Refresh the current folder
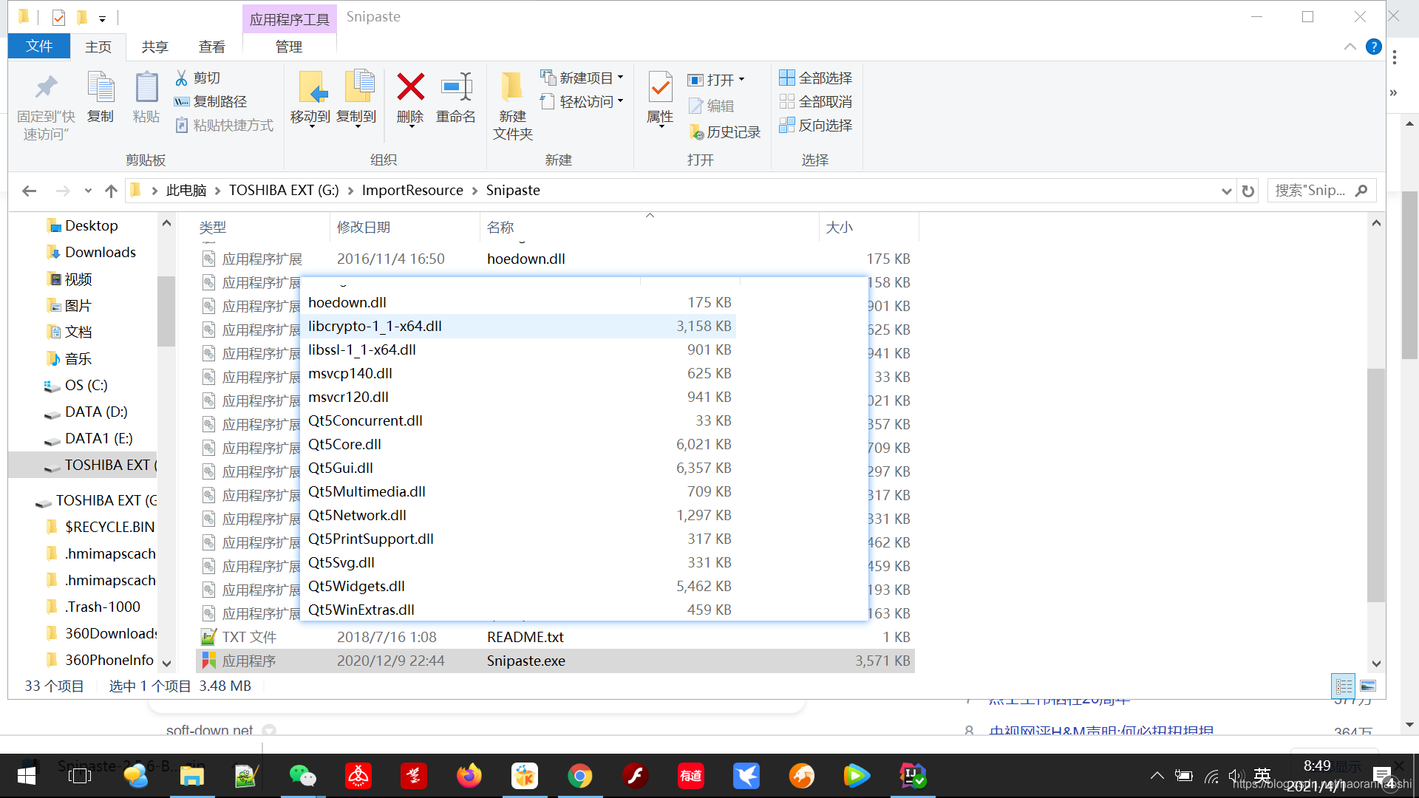This screenshot has width=1419, height=798. 1248,191
